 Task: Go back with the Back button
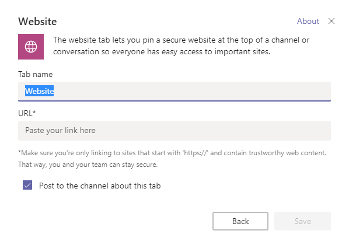pyautogui.click(x=240, y=221)
